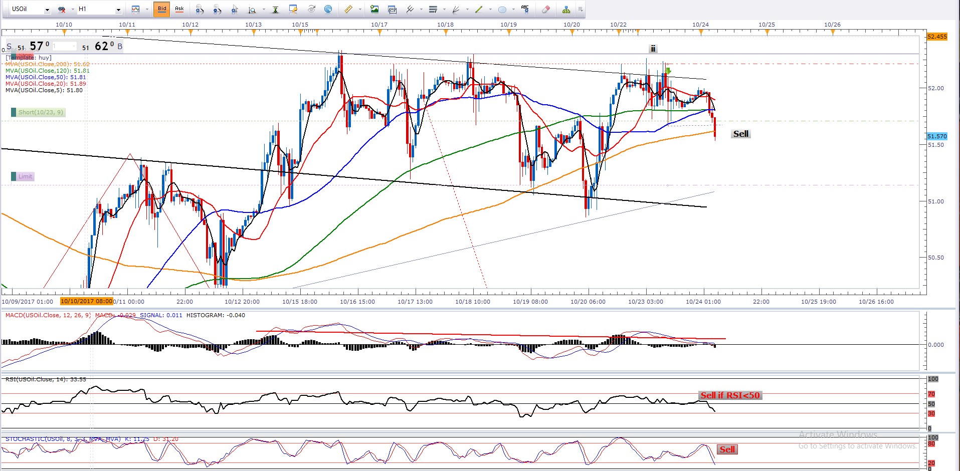Screen dimensions: 960x471
Task: Open the H1 timeframe dropdown
Action: click(x=118, y=10)
